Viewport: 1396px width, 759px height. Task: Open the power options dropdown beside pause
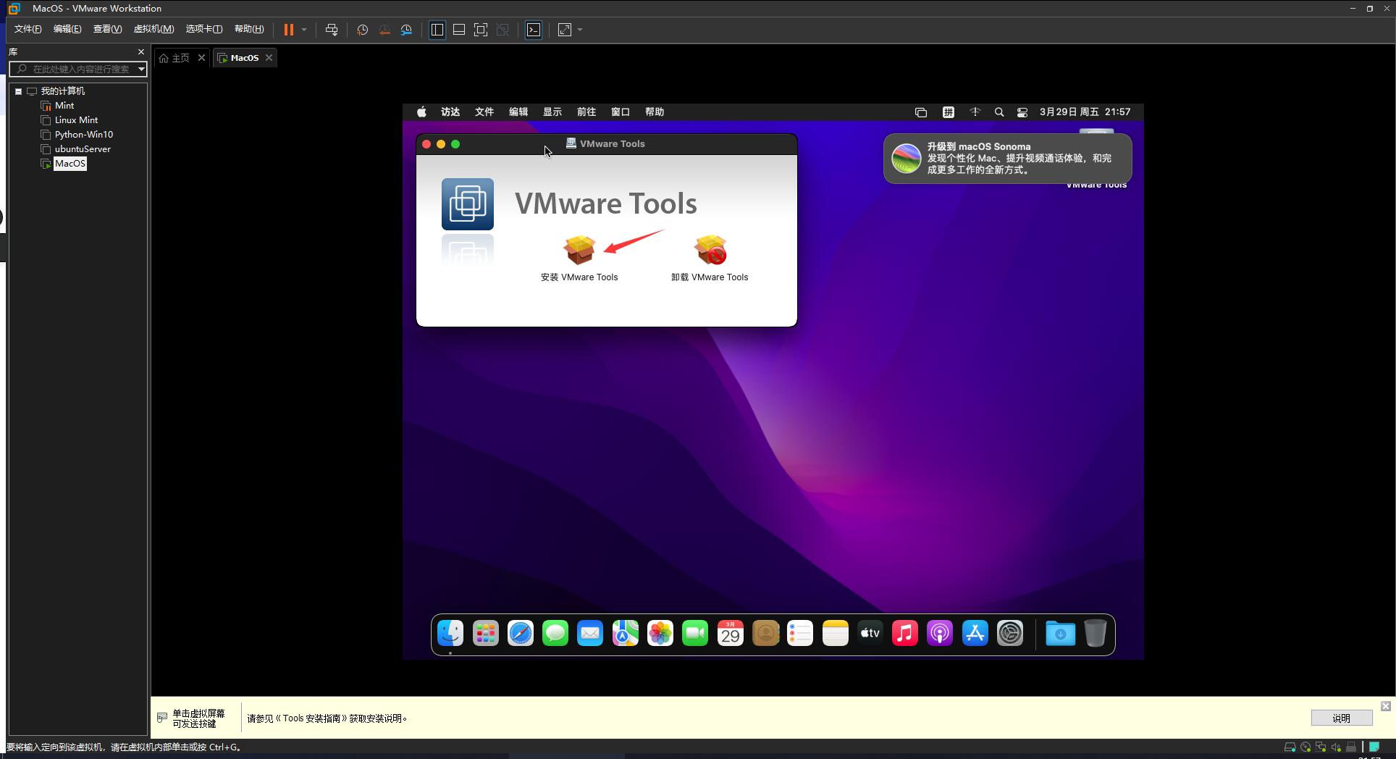pyautogui.click(x=304, y=30)
